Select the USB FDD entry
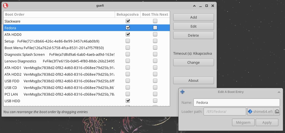Image resolution: width=285 pixels, height=133 pixels. 86,81
